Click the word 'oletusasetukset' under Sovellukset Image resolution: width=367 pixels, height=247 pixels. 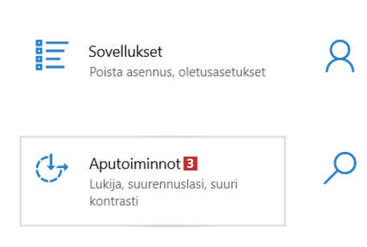click(222, 73)
